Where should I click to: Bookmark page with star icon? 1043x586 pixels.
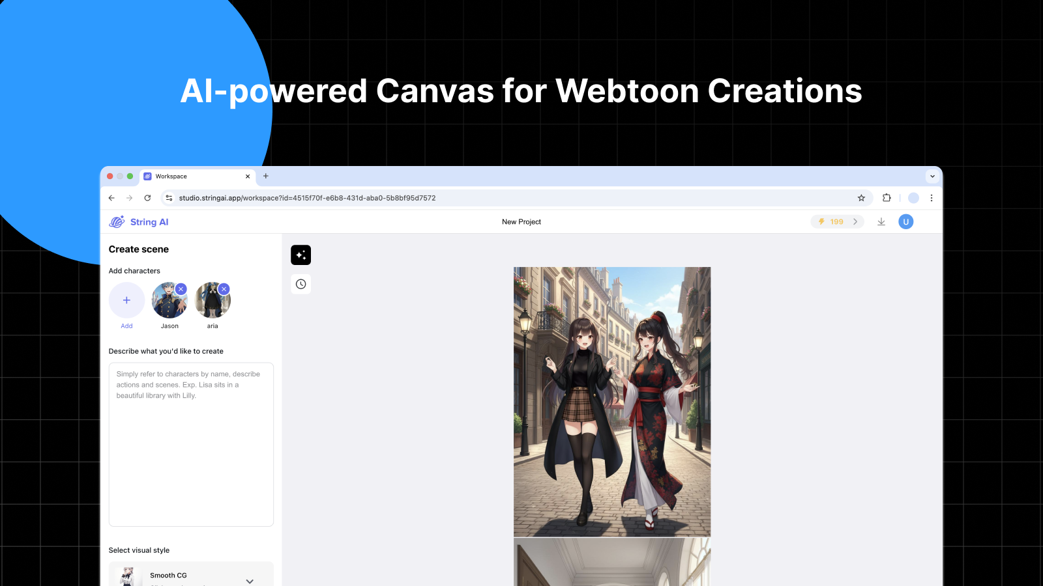(861, 198)
